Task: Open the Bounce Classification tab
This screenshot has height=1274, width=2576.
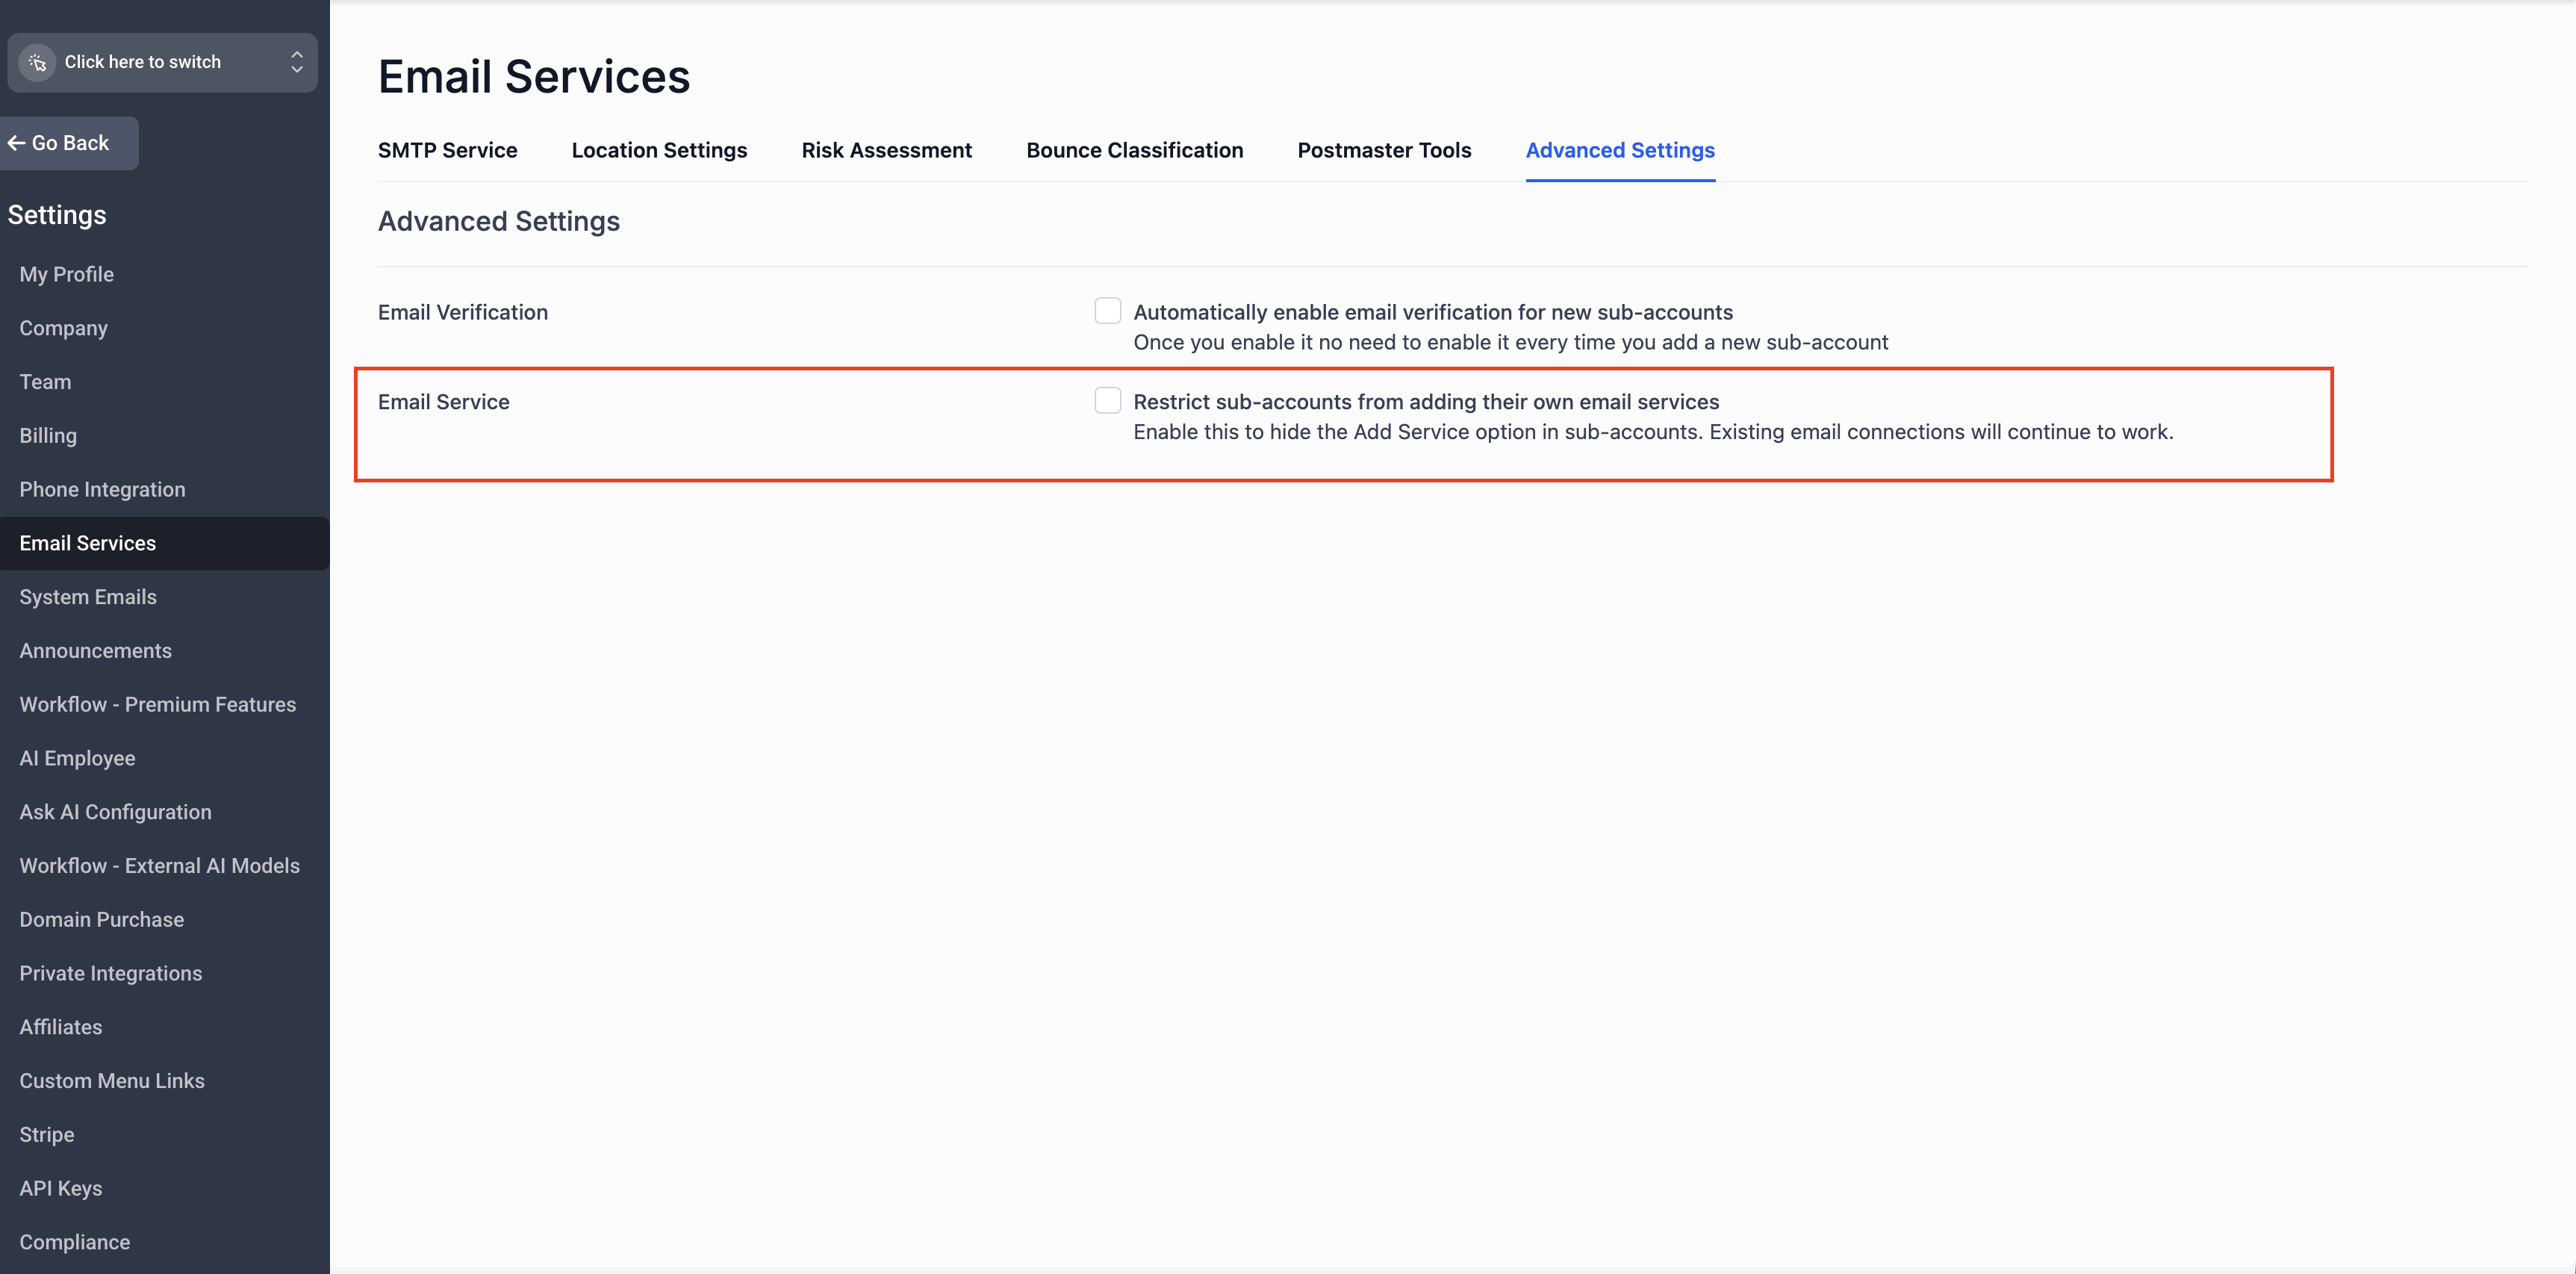Action: (1134, 150)
